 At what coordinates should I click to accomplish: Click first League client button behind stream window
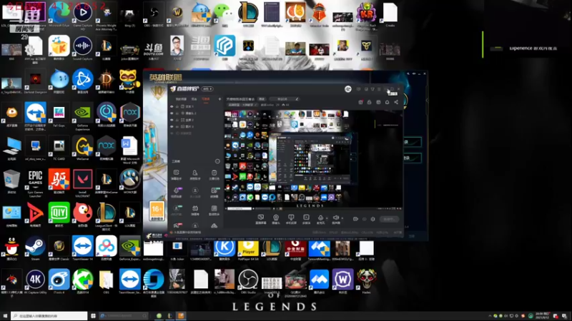[413, 142]
